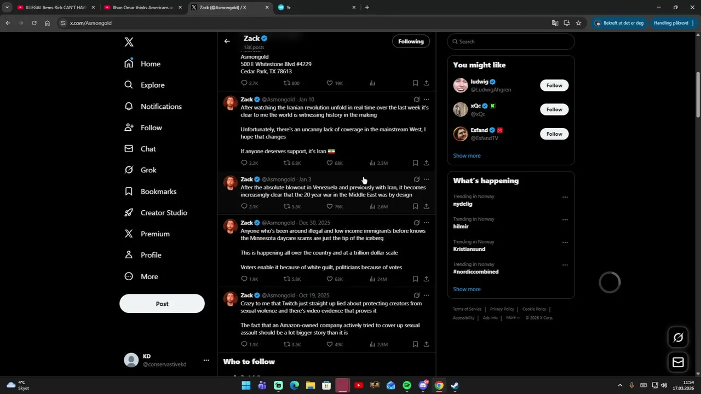
Task: Follow xQc
Action: point(554,109)
